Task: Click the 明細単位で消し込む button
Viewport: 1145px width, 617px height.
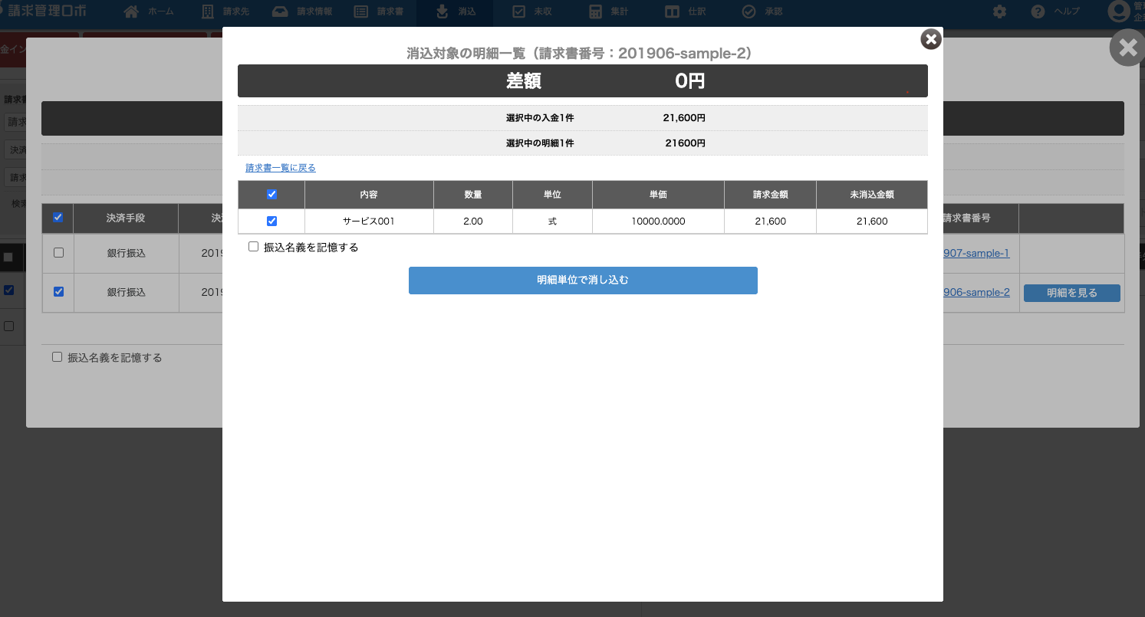Action: pos(583,281)
